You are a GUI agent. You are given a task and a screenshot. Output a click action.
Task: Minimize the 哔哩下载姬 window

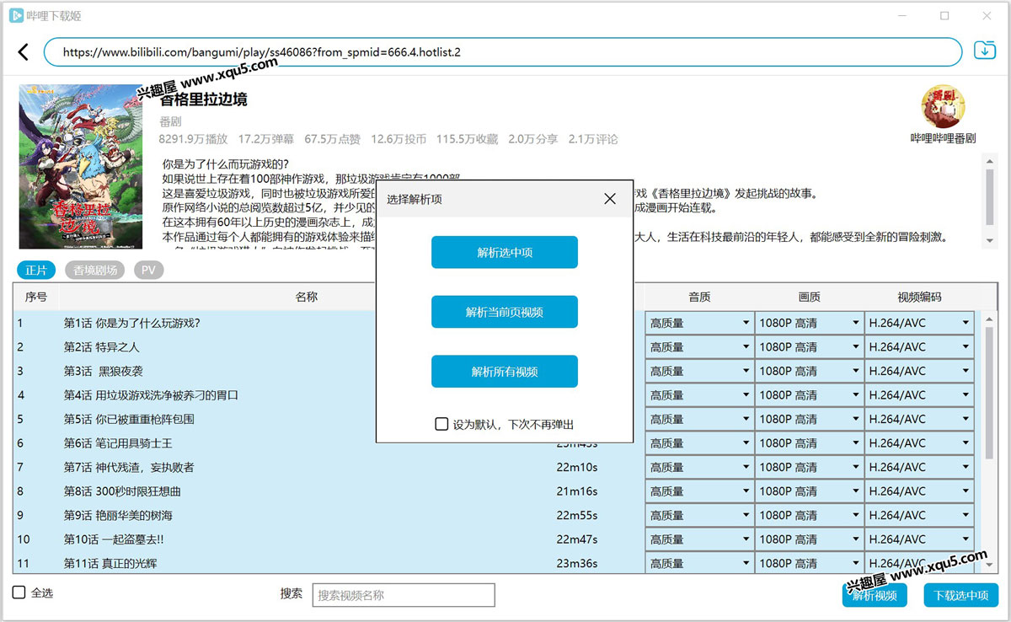[x=902, y=15]
